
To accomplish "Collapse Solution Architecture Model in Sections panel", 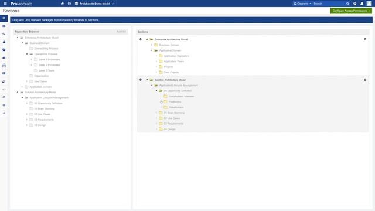I will 147,80.
